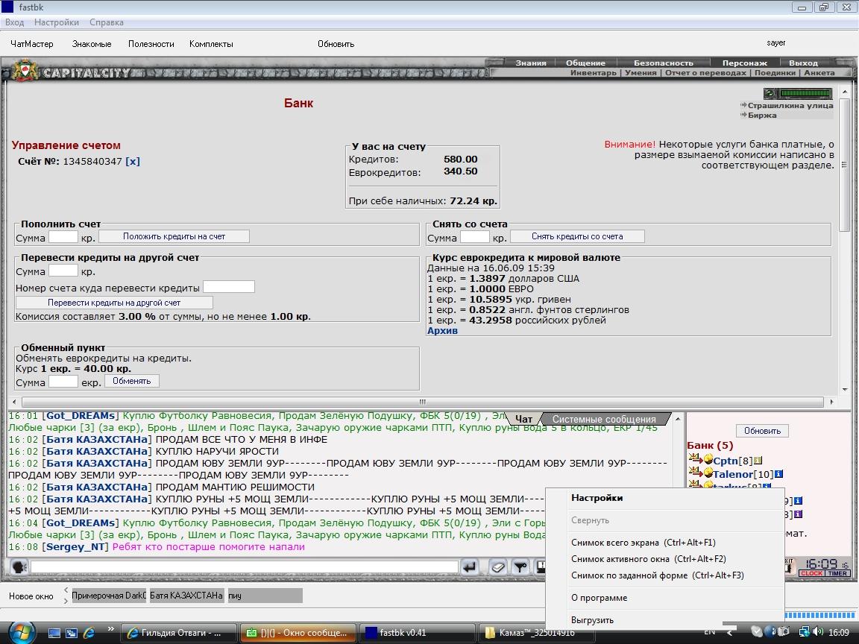859x644 pixels.
Task: Click the CLOCK label under timer
Action: coord(811,573)
